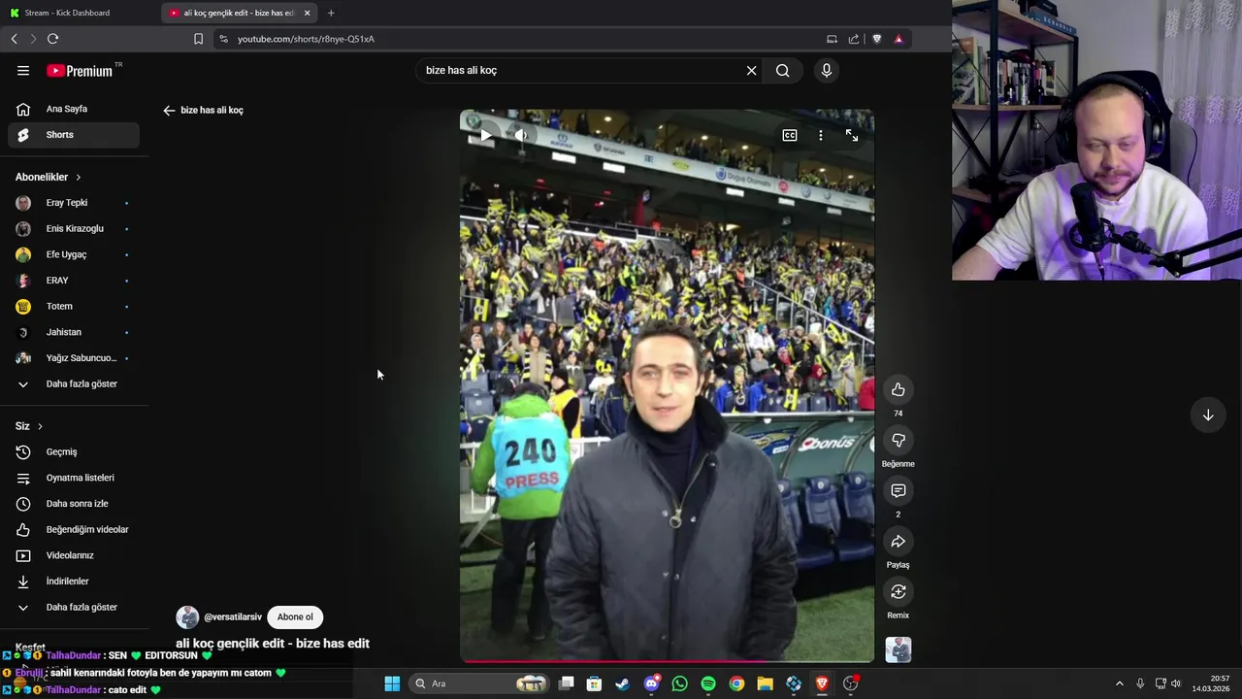Open Efe Uygaç subscription channel
The width and height of the screenshot is (1242, 699).
tap(74, 254)
